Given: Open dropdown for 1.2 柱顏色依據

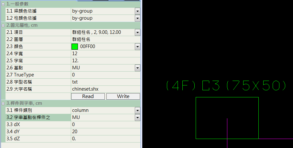Looking at the screenshot, I should tap(137, 18).
